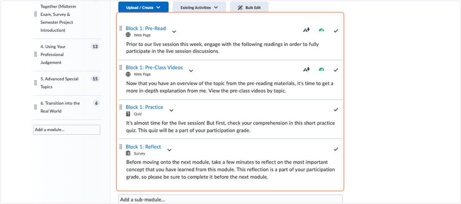Click drag handle beside Block 1: Reflect
The height and width of the screenshot is (204, 461).
121,146
